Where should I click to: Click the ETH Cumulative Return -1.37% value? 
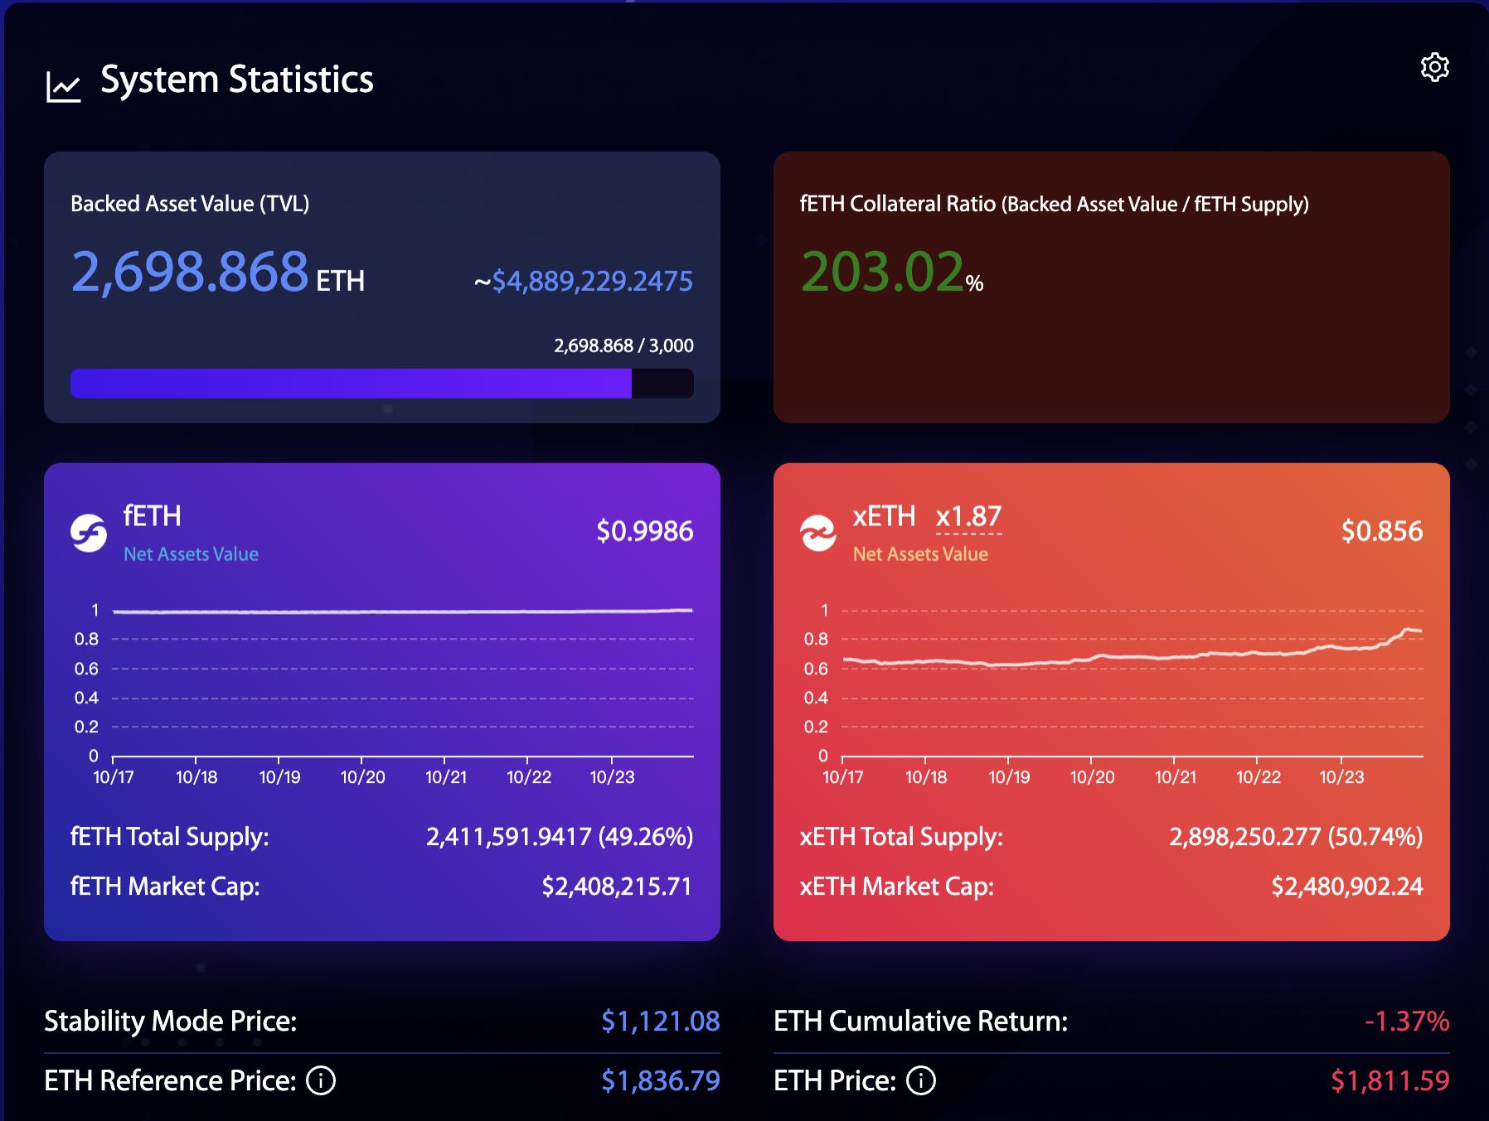[x=1407, y=1021]
